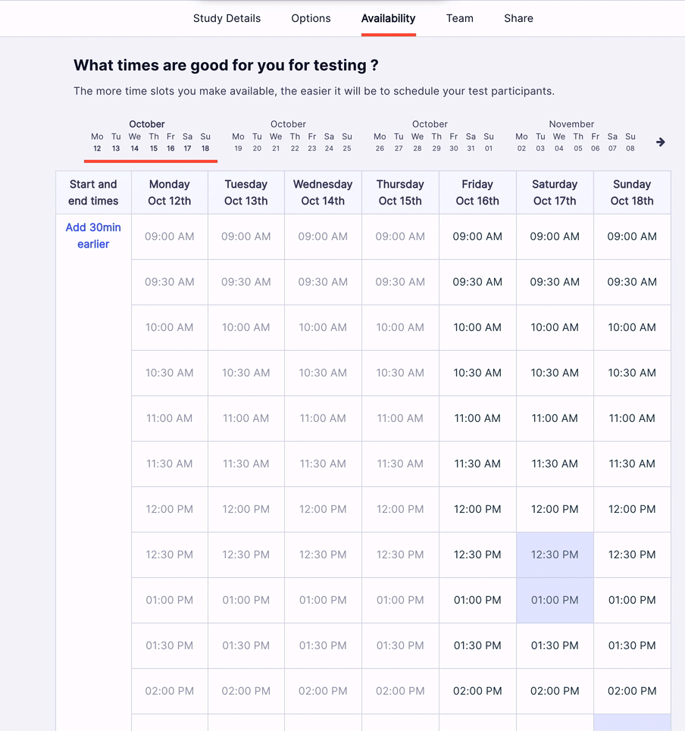
Task: Select Sunday Oct 18th 10:30 AM slot
Action: coord(632,373)
